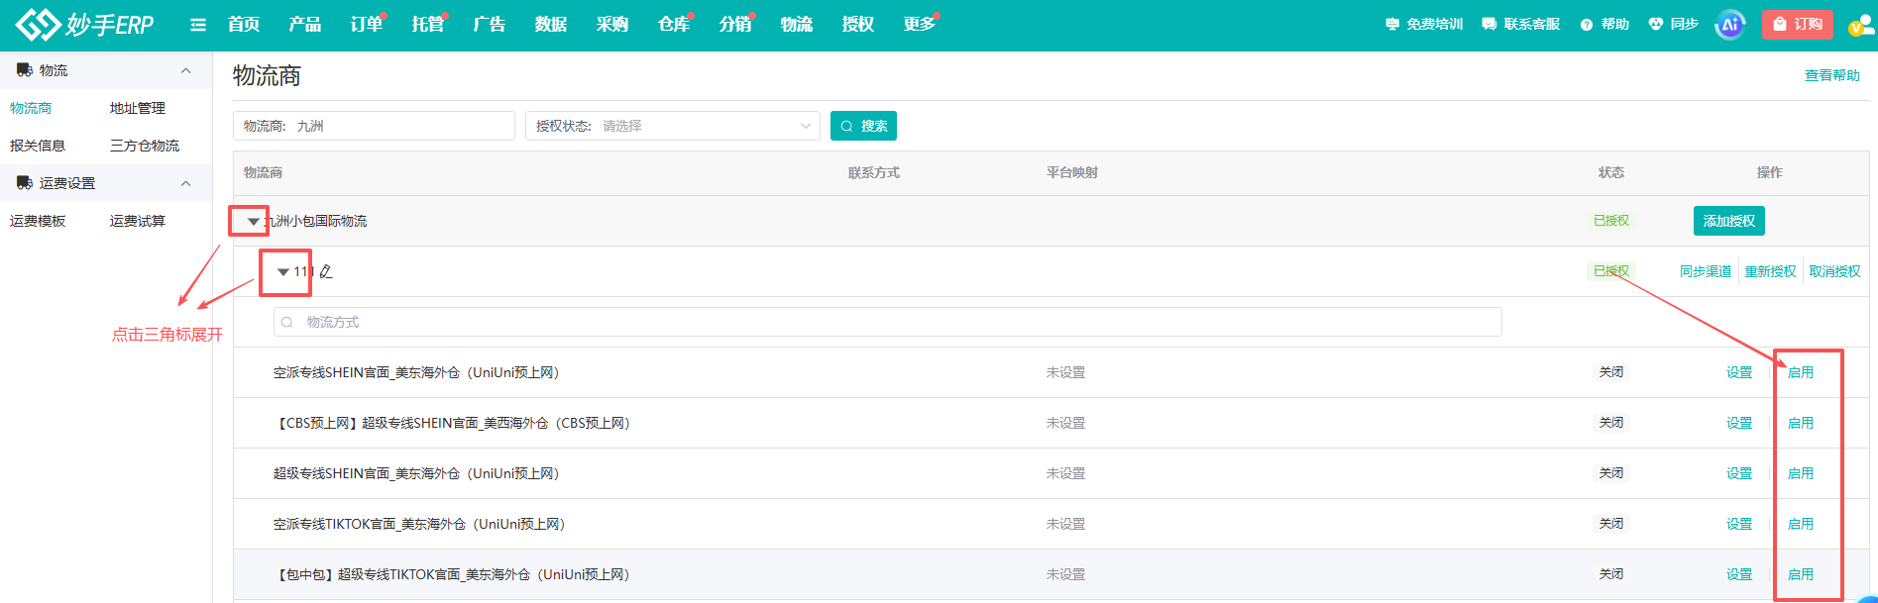The image size is (1878, 603).
Task: Enable 空派专线SHEIN官面_美东海外仓 shipping method
Action: coord(1801,372)
